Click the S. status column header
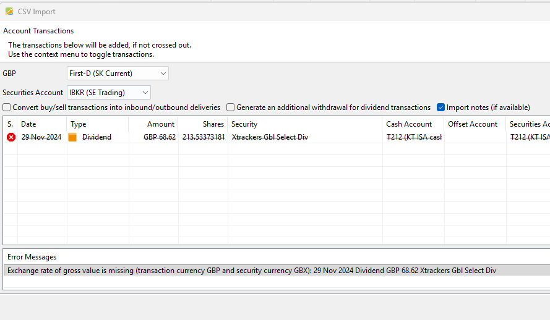This screenshot has height=320, width=550. [x=10, y=124]
